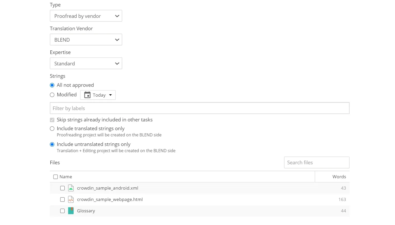Check the crowdin_sample_webpage.html checkbox
Image resolution: width=395 pixels, height=225 pixels.
click(62, 199)
